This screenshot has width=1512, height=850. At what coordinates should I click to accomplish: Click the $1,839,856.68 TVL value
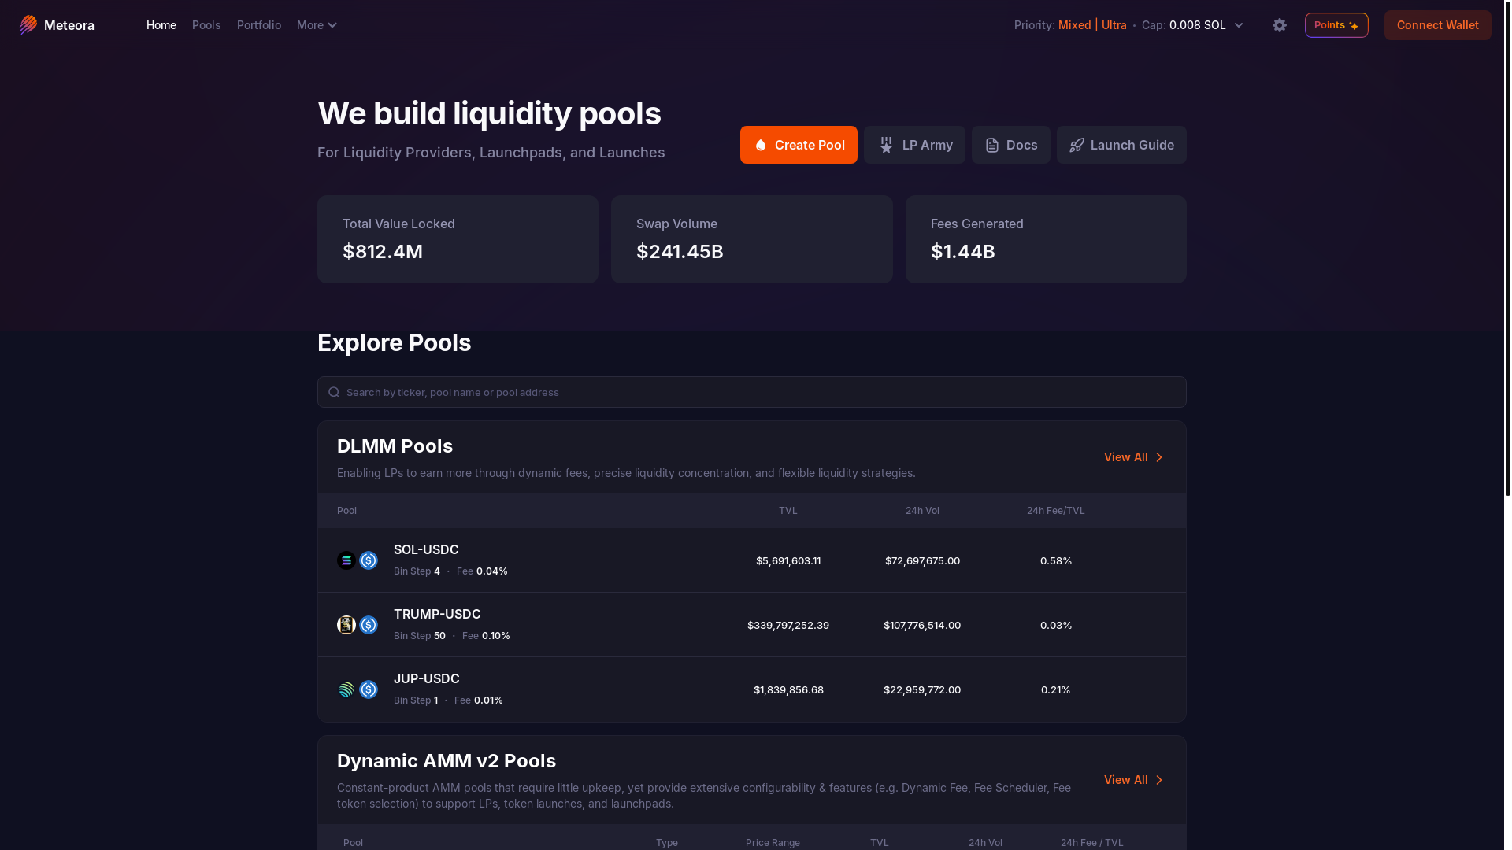(788, 690)
